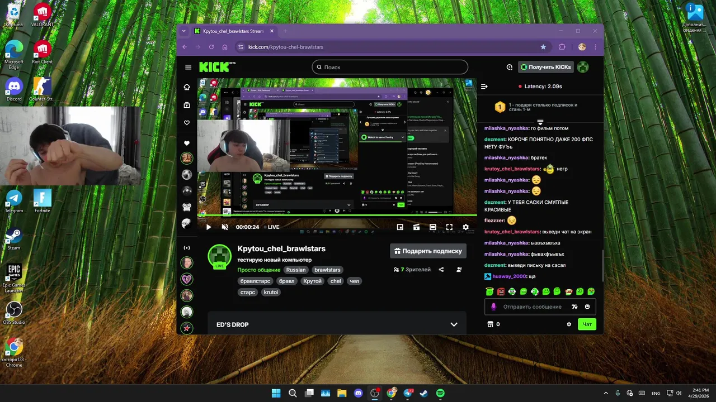The image size is (716, 402).
Task: Open the ENG language switcher in tray
Action: point(656,393)
